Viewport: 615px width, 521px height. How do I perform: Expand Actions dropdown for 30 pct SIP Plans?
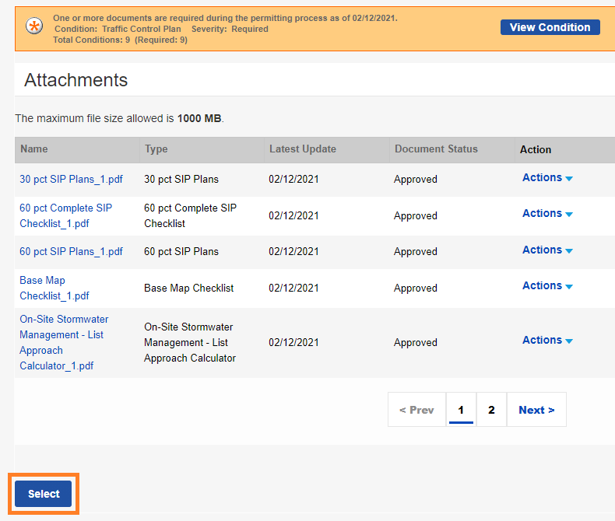(547, 178)
